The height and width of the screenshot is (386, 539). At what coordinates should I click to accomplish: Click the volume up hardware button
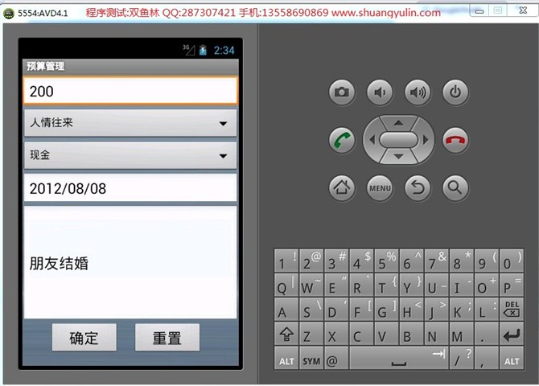tap(418, 92)
